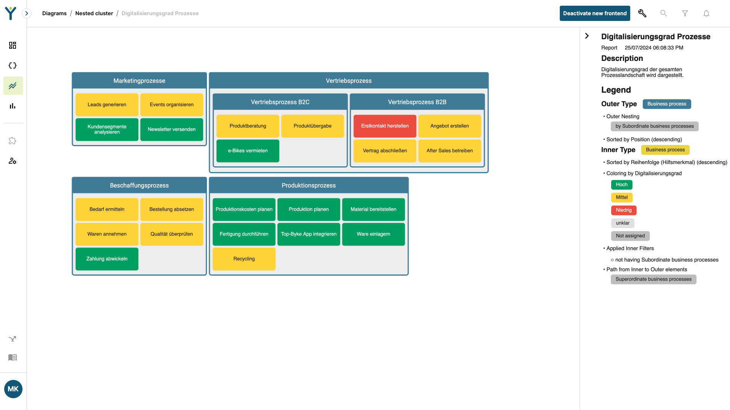Select the diagrams trend-line icon in sidebar
This screenshot has height=410, width=730.
tap(13, 86)
